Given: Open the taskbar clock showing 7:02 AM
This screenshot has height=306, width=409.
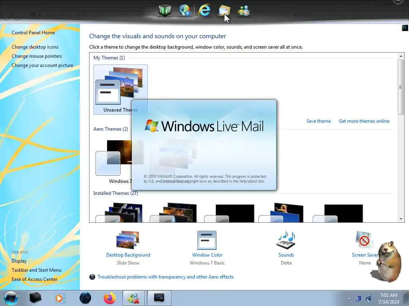Looking at the screenshot, I should [388, 298].
